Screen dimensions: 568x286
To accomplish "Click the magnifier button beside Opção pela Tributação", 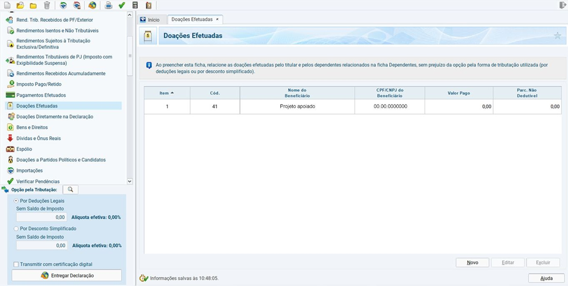I will tap(70, 190).
